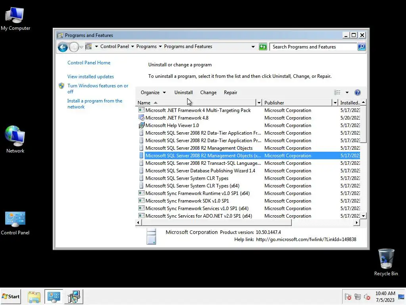Click the muted volume tray icon
The width and height of the screenshot is (406, 305).
367,297
